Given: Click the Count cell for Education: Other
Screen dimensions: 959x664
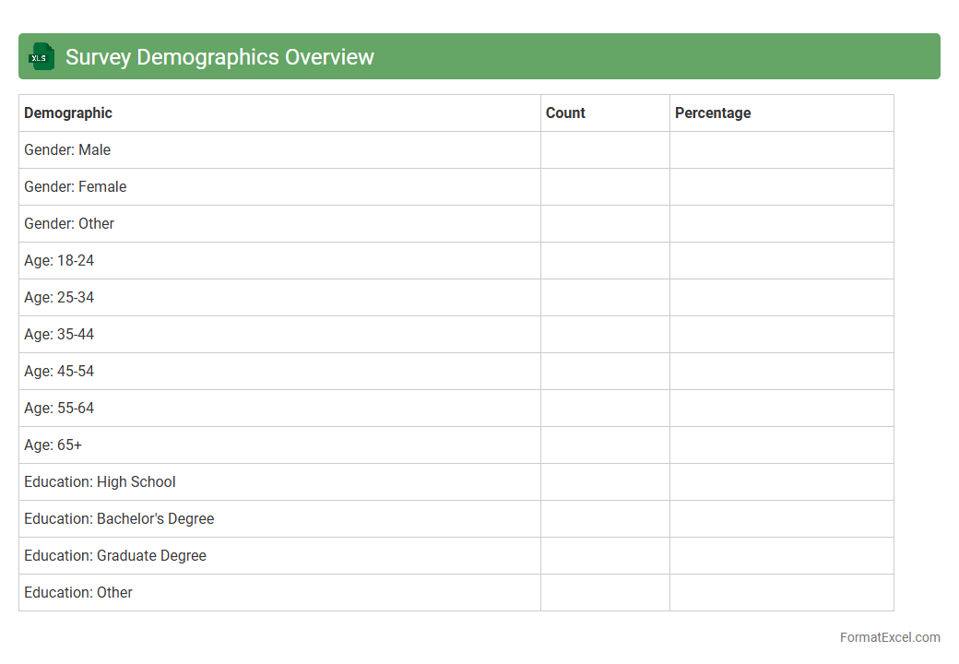Looking at the screenshot, I should click(605, 592).
